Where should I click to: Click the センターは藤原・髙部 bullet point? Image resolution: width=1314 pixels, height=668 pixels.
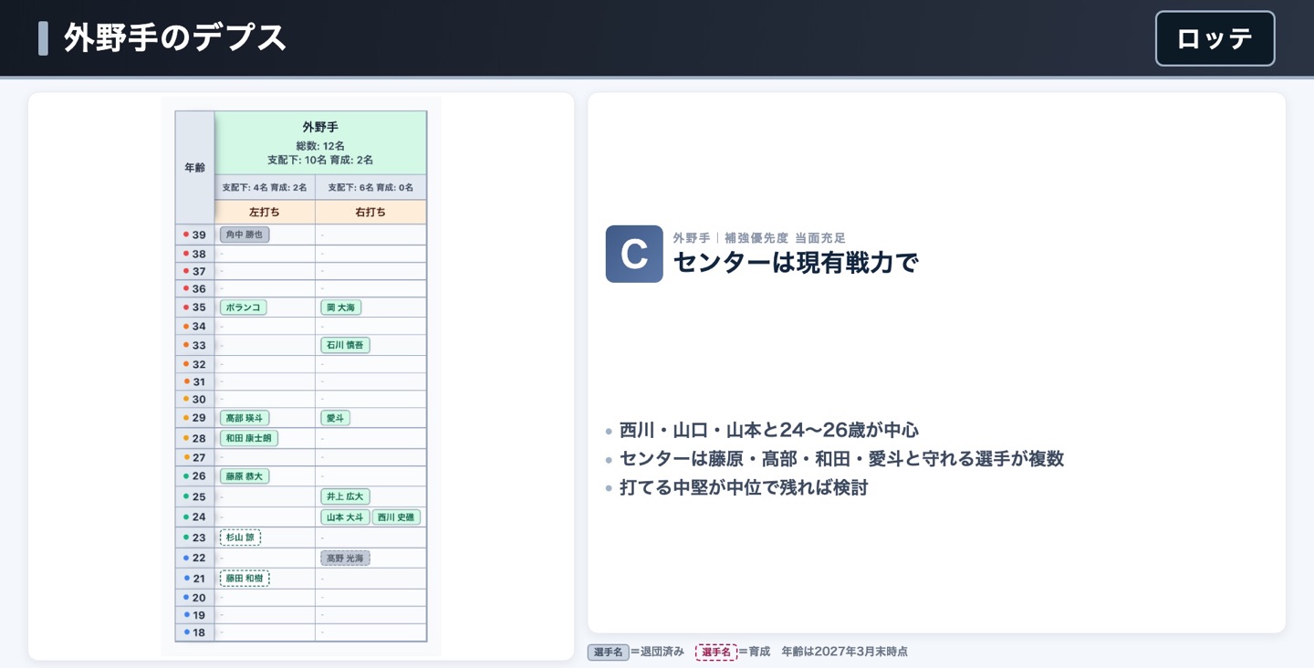click(841, 459)
